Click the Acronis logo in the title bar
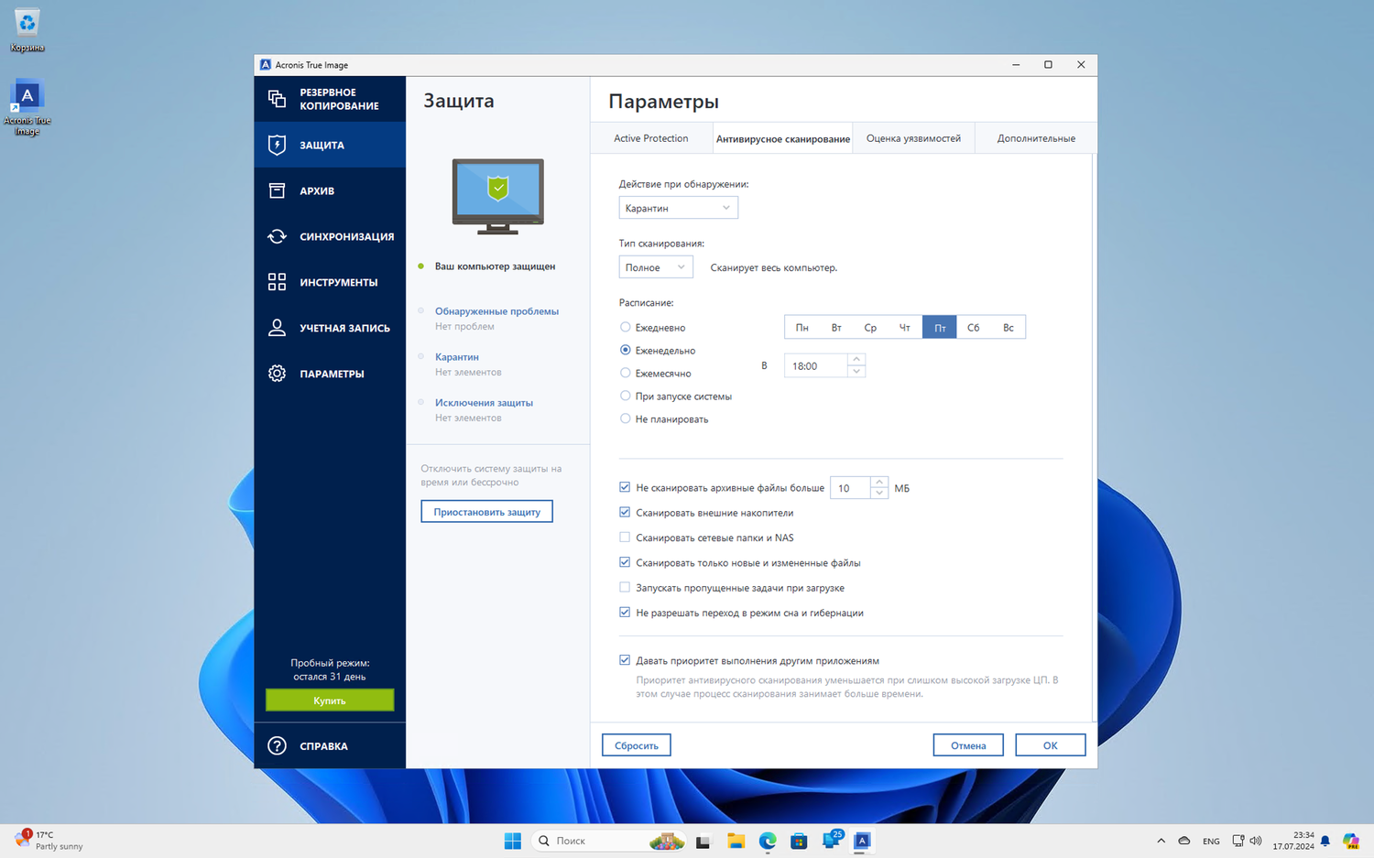Screen dimensions: 1374x858 coord(266,65)
